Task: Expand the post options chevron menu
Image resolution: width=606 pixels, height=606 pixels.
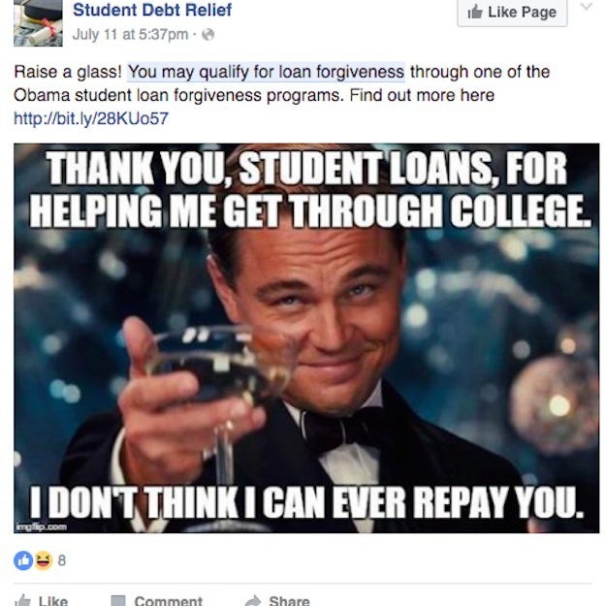Action: [584, 8]
